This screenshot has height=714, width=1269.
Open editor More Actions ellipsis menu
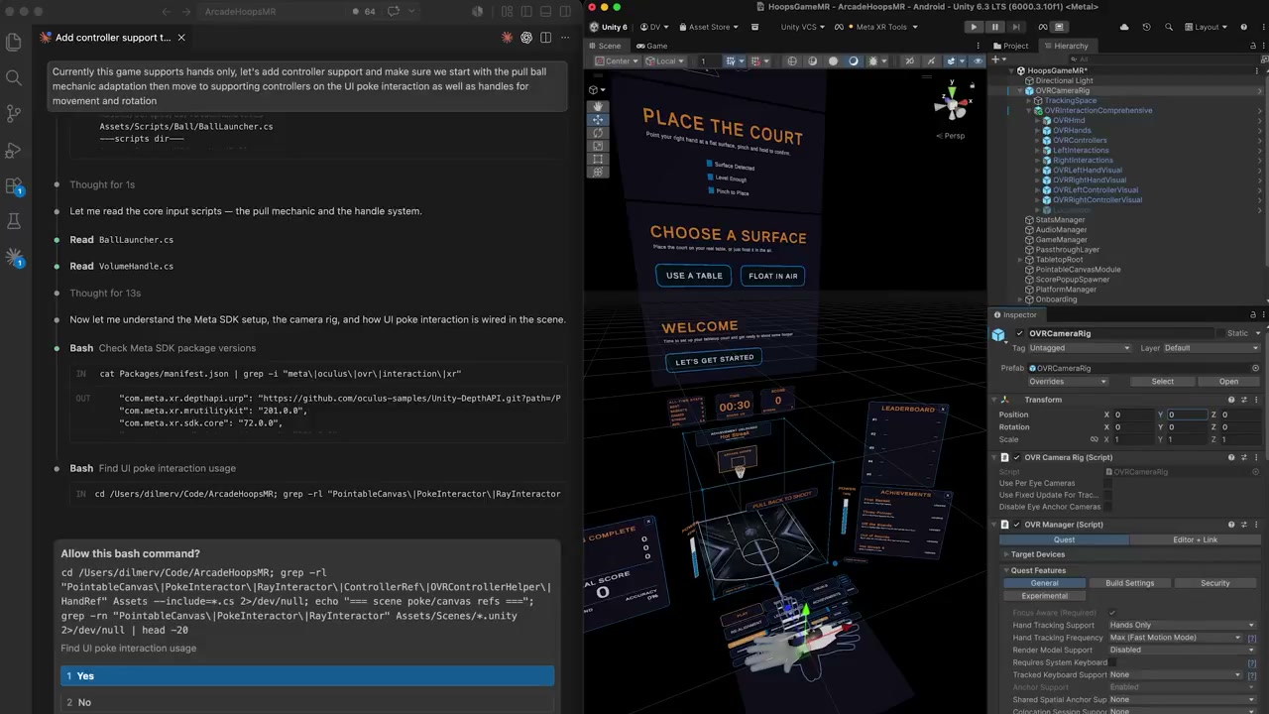pyautogui.click(x=566, y=38)
